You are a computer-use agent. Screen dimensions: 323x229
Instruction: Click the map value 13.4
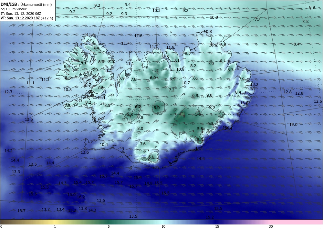click(61, 209)
